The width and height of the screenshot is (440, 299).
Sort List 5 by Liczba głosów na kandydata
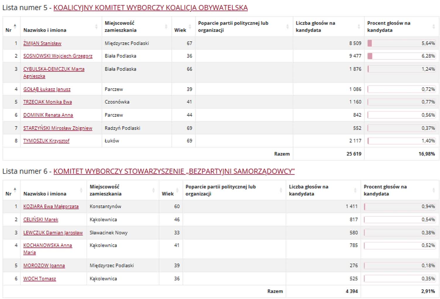click(x=359, y=27)
